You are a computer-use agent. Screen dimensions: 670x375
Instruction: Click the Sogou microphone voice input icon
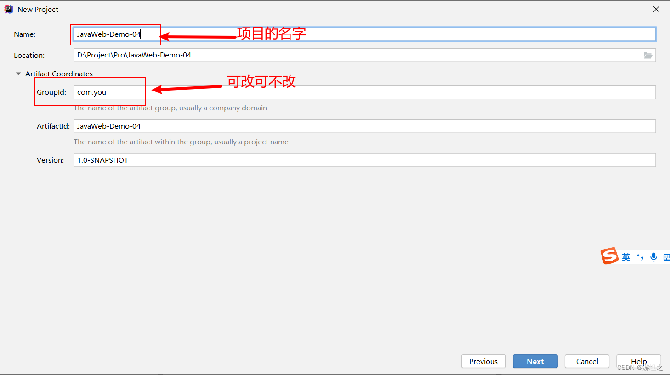pyautogui.click(x=653, y=257)
